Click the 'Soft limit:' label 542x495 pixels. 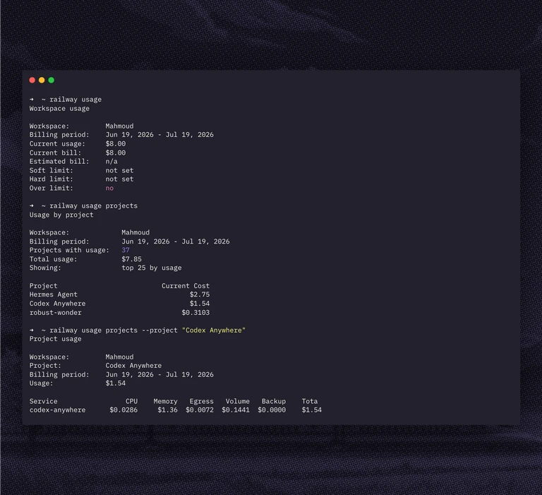coord(51,171)
